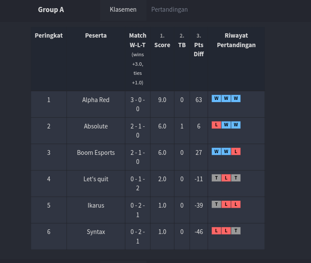The height and width of the screenshot is (263, 311).
Task: Open the Alpha Red participant name
Action: [96, 100]
